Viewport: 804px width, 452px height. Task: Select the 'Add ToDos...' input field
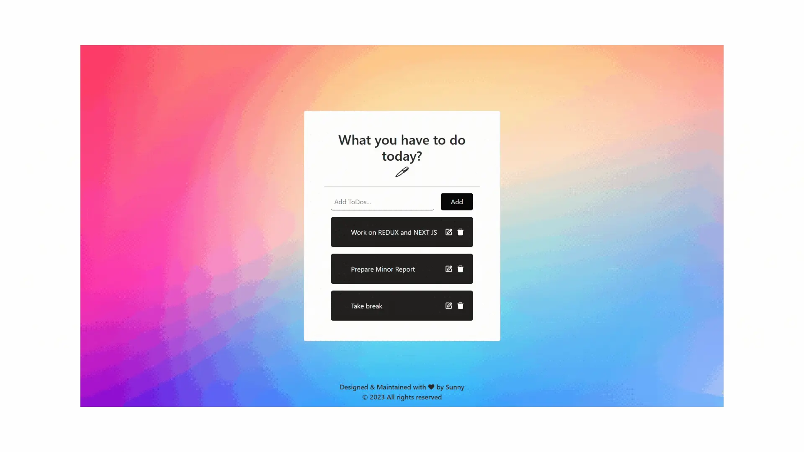click(x=382, y=201)
